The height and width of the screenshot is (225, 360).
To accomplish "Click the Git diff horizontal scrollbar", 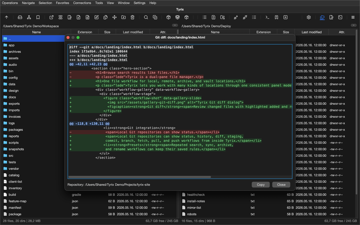I will point(140,177).
